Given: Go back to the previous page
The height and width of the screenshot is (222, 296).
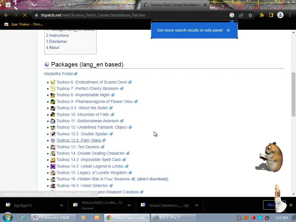Looking at the screenshot, I should 6,15.
